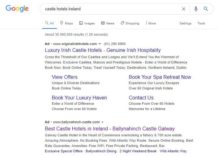Expand the More search categories menu
The height and width of the screenshot is (157, 218).
click(x=151, y=23)
